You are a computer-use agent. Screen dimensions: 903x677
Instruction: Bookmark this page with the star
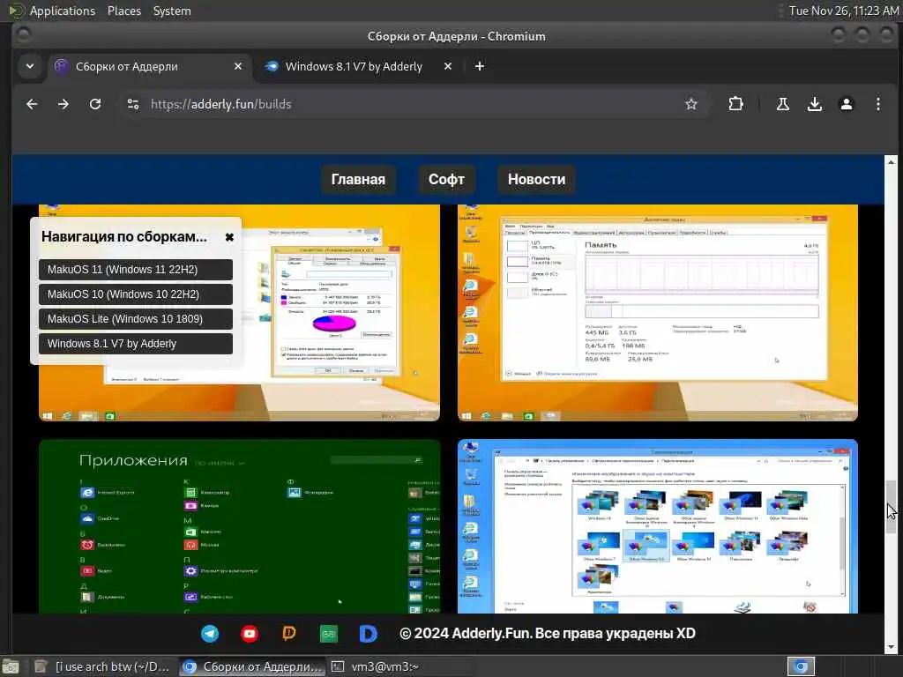691,104
